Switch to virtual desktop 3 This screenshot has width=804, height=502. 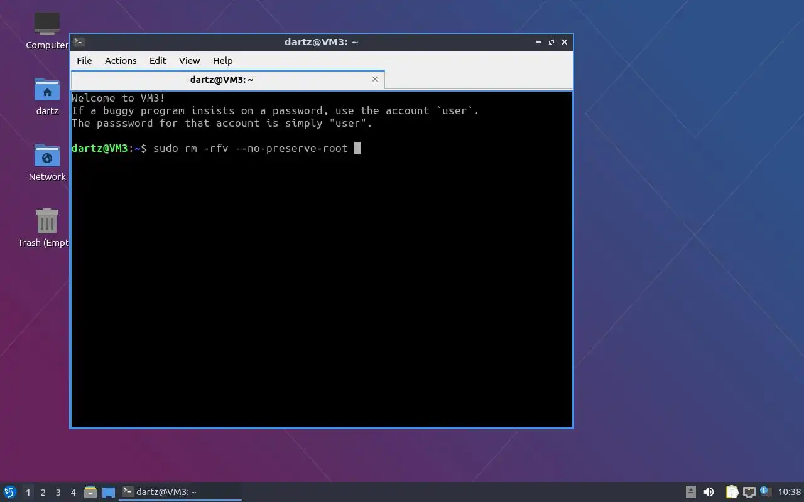coord(58,493)
